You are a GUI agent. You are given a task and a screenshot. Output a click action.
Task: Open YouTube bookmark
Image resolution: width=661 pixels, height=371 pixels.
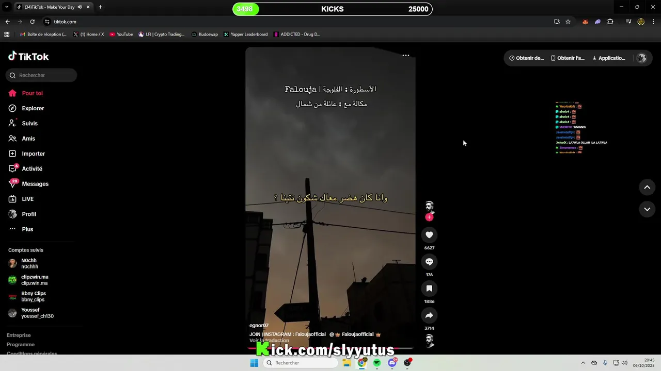click(x=121, y=35)
